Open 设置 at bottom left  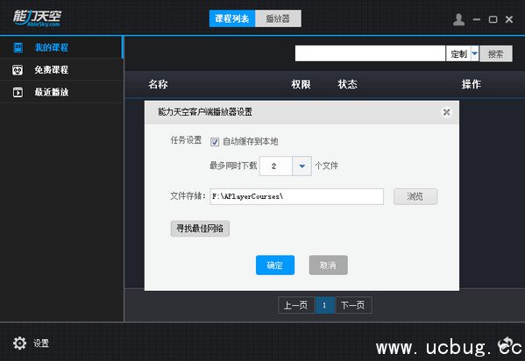(41, 343)
